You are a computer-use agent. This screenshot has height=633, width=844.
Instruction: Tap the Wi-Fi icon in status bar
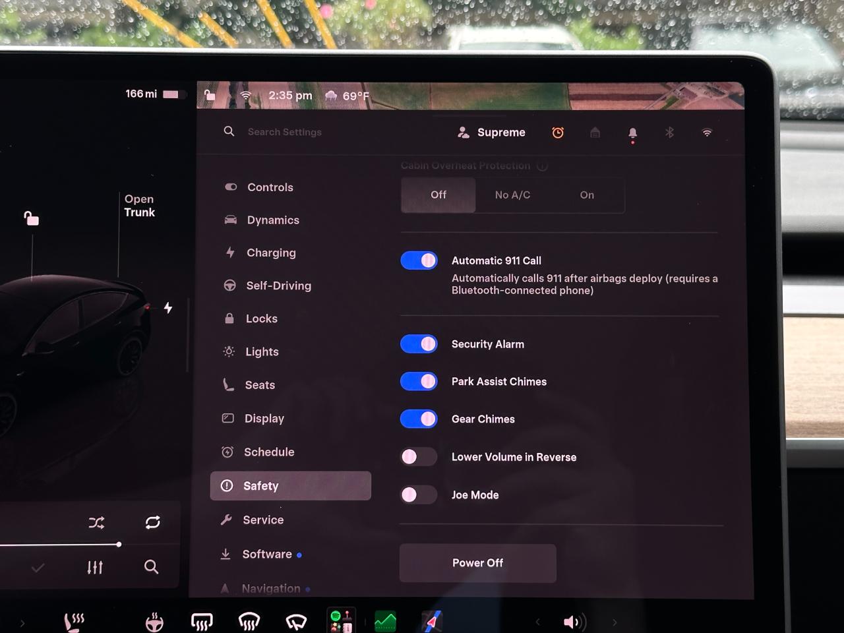tap(245, 96)
